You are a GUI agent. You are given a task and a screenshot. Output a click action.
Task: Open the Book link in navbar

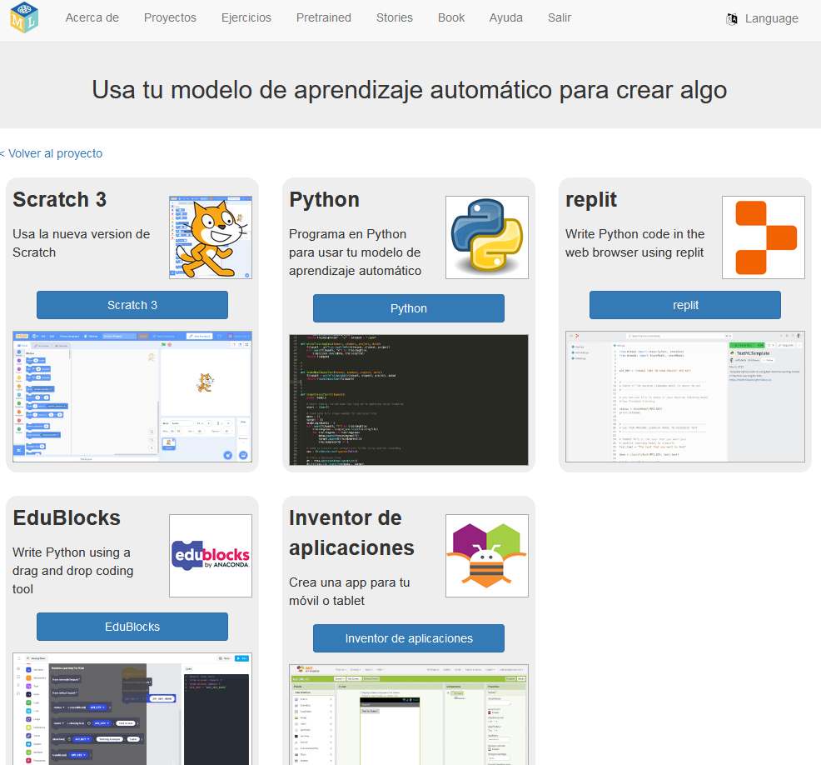click(451, 17)
